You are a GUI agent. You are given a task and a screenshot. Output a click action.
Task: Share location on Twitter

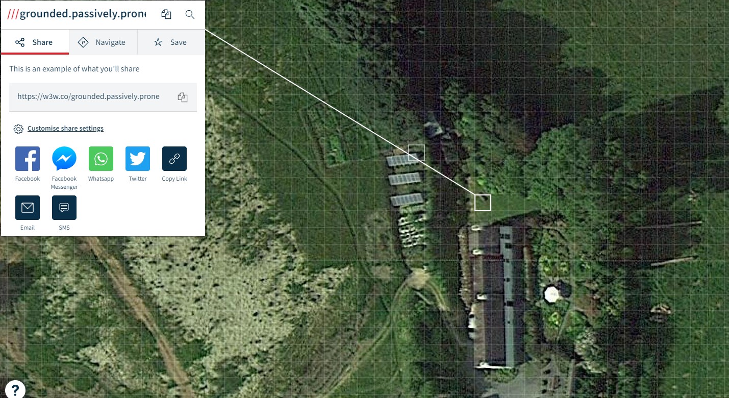(138, 159)
